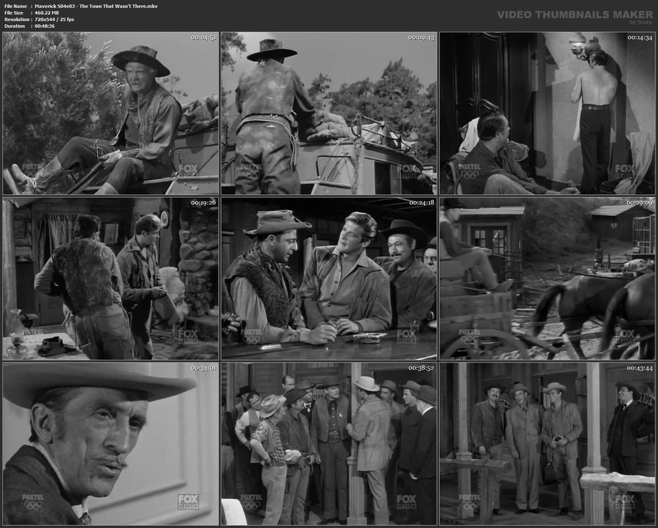This screenshot has width=658, height=528.
Task: Open the thumbnail timestamped 00:24:18
Action: (329, 279)
